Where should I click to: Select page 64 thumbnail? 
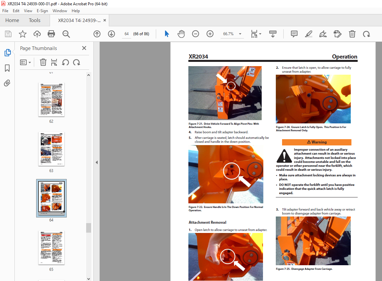click(x=51, y=198)
